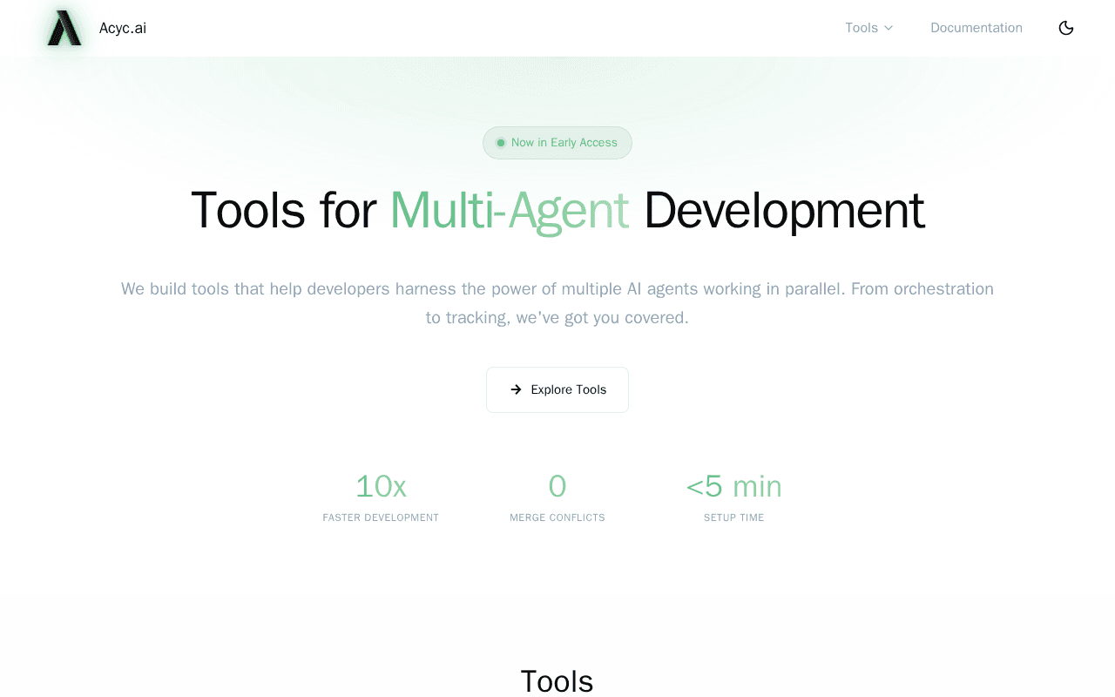Click the Now in Early Access badge
Image resolution: width=1115 pixels, height=697 pixels.
coord(557,143)
